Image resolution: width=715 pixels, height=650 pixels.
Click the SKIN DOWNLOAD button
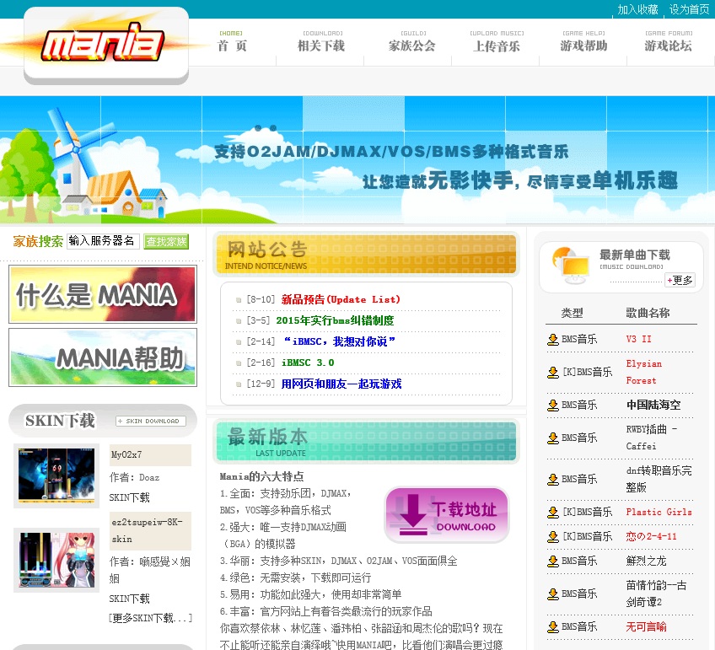[150, 422]
